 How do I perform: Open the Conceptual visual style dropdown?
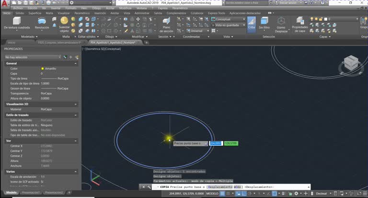point(228,19)
